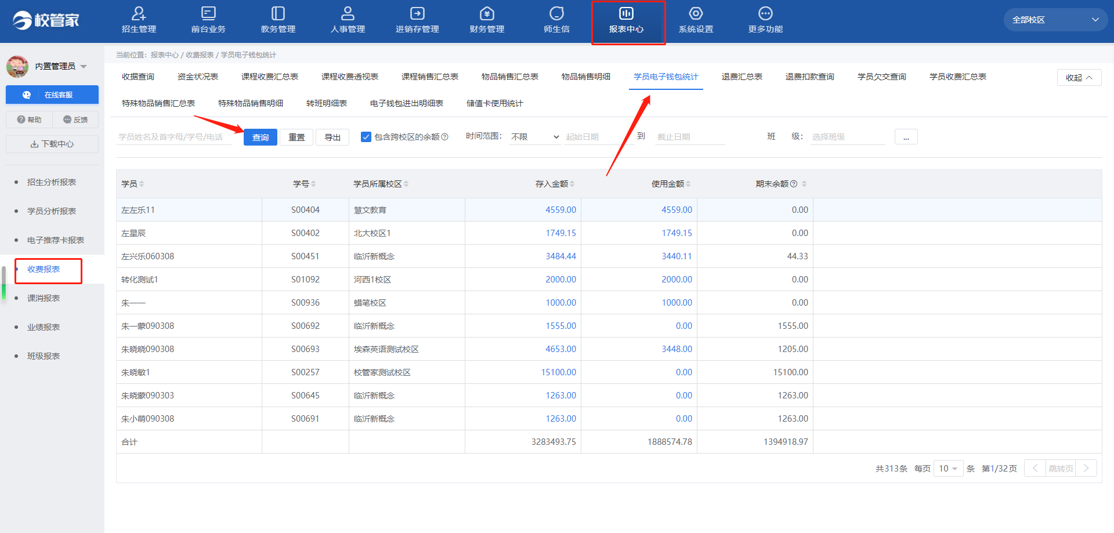Open 教务管理 module icon
The height and width of the screenshot is (533, 1114).
tap(278, 13)
